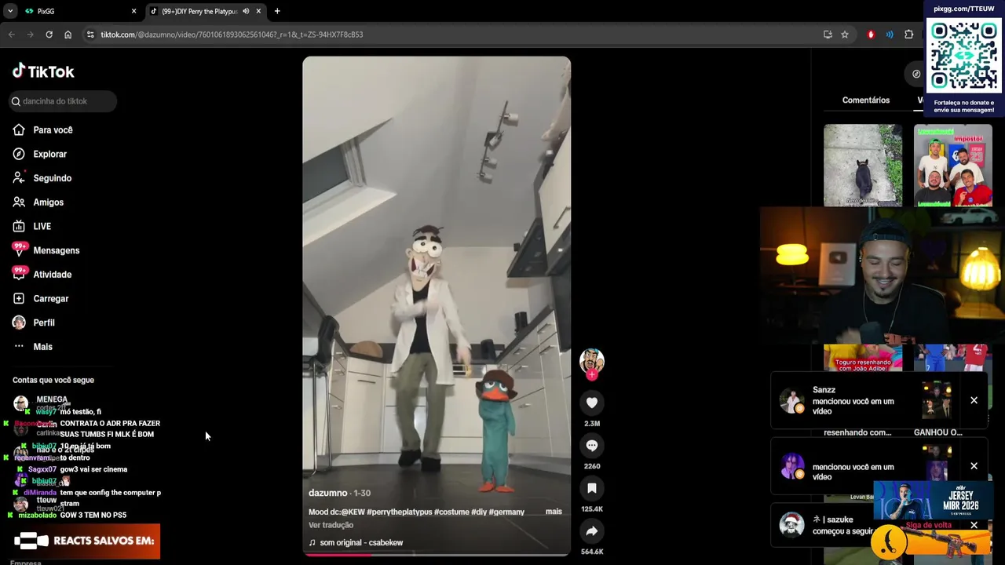Reload the page
The height and width of the screenshot is (565, 1005).
[x=49, y=35]
